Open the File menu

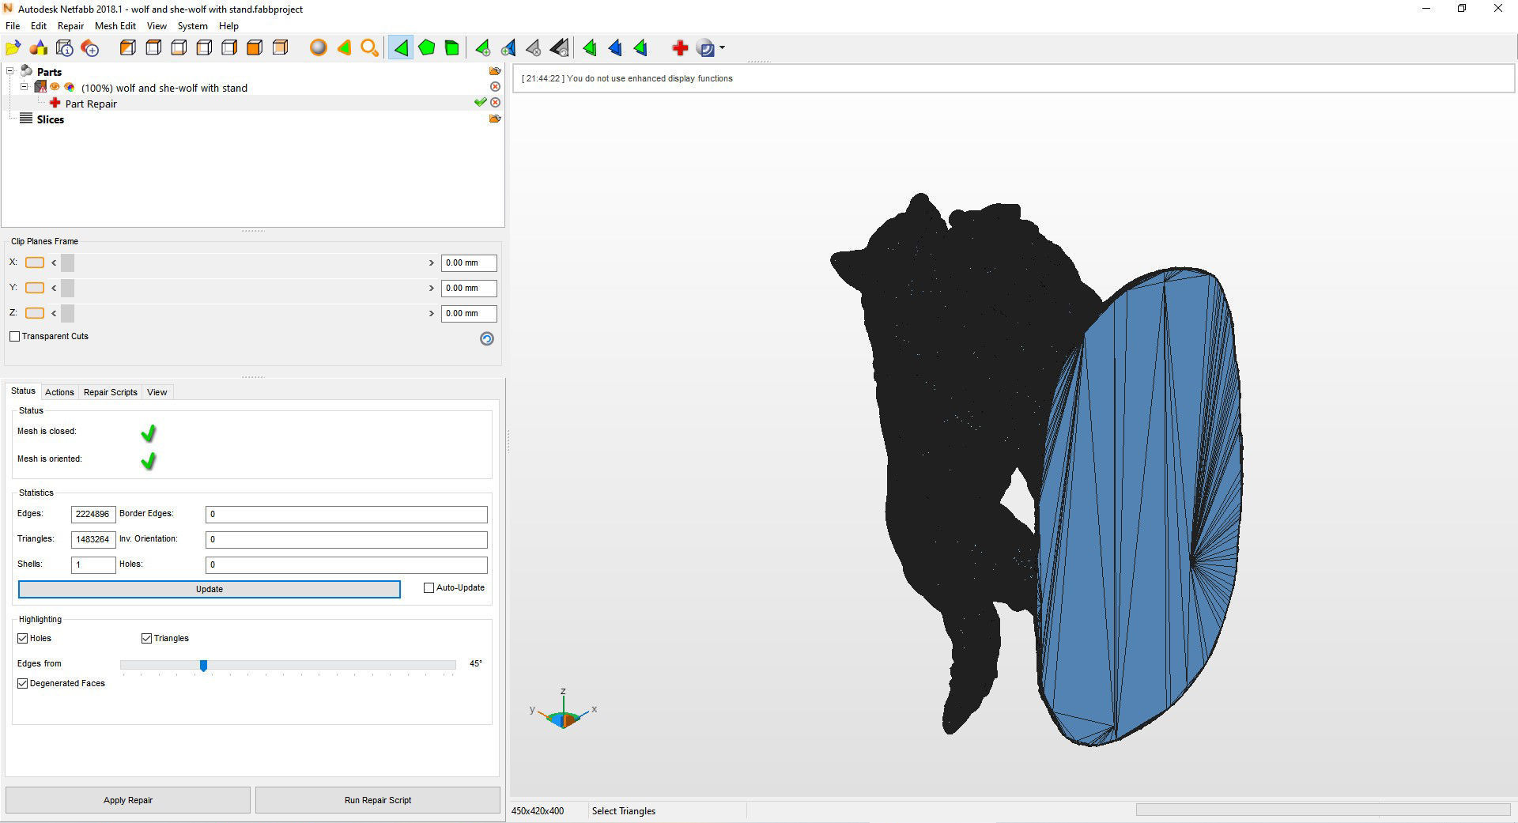pyautogui.click(x=13, y=26)
